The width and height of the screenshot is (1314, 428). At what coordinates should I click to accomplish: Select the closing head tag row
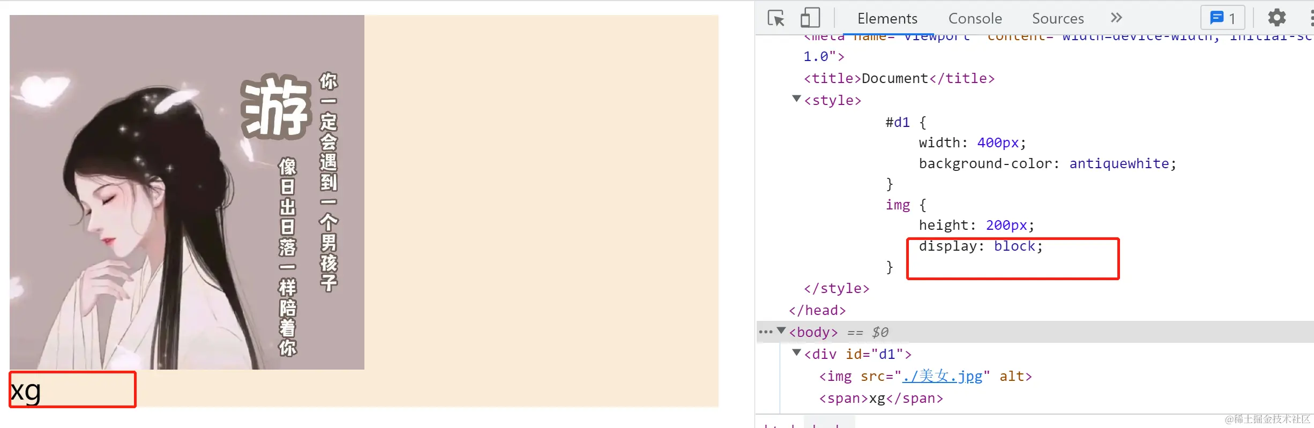click(x=817, y=311)
